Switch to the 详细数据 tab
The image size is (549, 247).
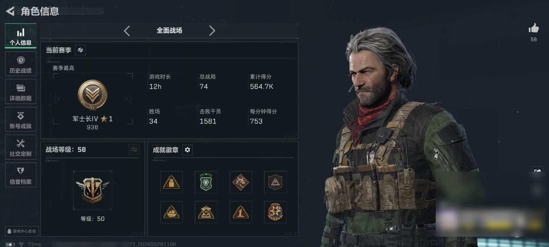click(x=21, y=92)
